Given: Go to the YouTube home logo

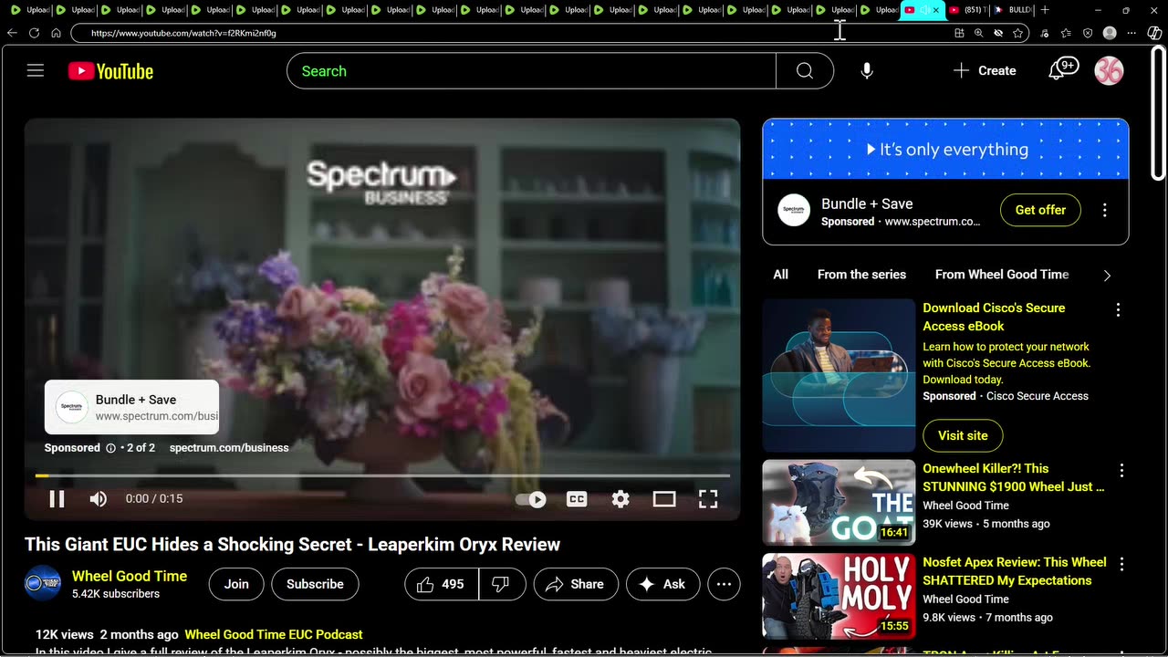Looking at the screenshot, I should [x=110, y=71].
